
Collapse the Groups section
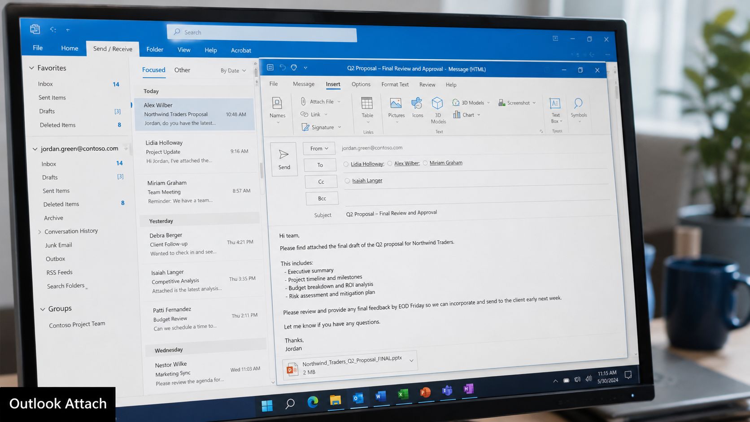43,309
